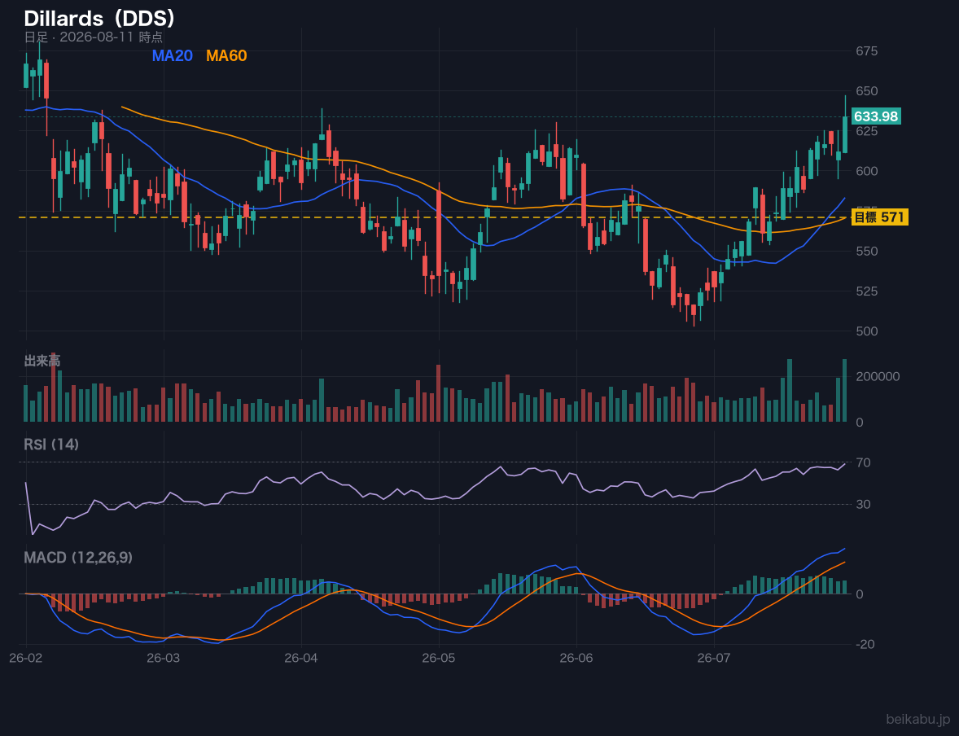Click the current price tag 633.98
This screenshot has height=736, width=959.
[x=876, y=116]
